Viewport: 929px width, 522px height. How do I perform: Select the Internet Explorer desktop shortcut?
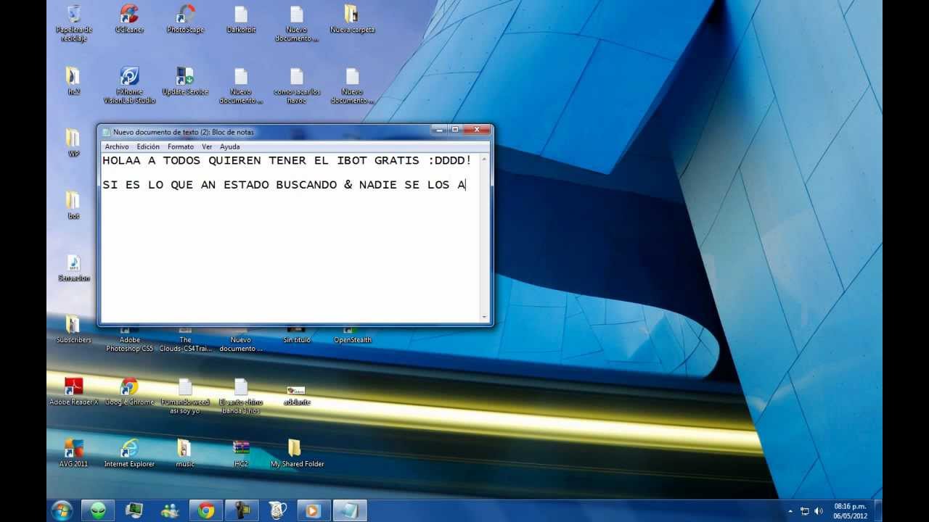click(x=129, y=453)
